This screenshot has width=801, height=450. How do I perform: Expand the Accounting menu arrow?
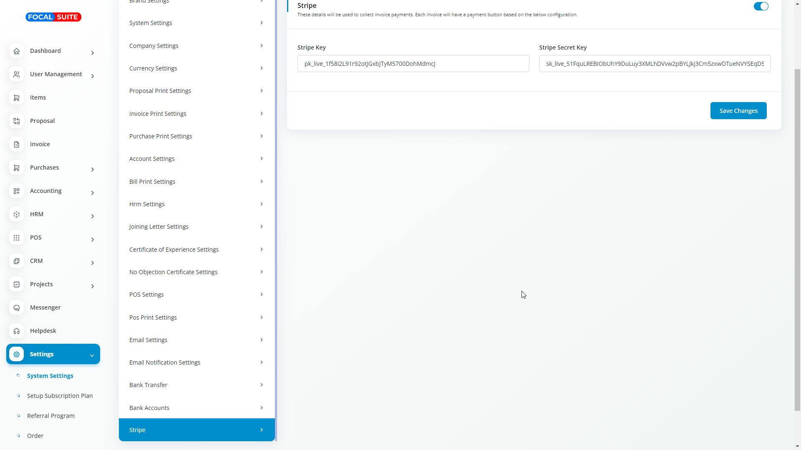(92, 193)
